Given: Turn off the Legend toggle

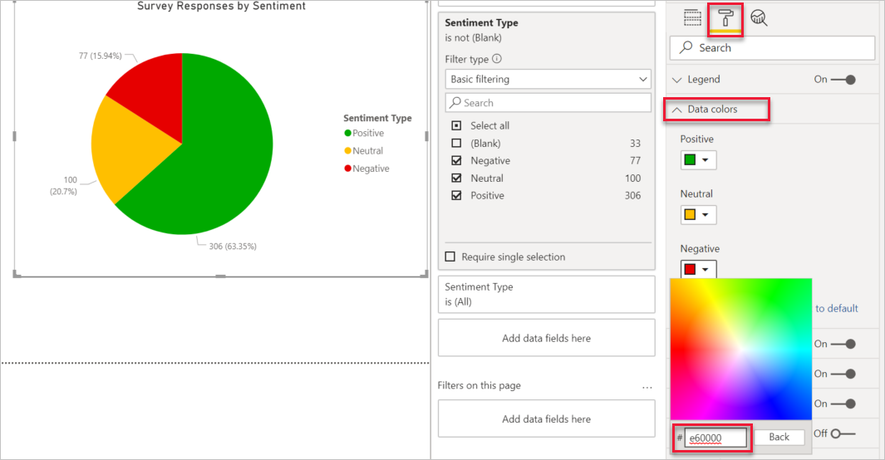Looking at the screenshot, I should (x=843, y=80).
